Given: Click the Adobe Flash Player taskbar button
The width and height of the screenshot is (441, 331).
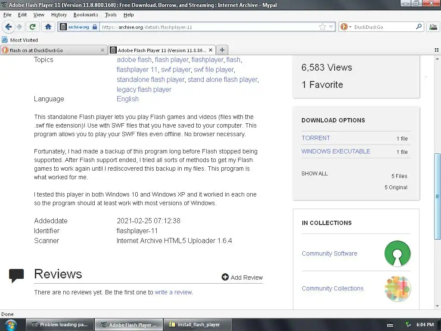Looking at the screenshot, I should [129, 325].
